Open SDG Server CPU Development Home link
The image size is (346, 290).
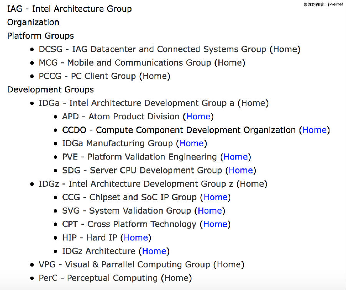[241, 170]
